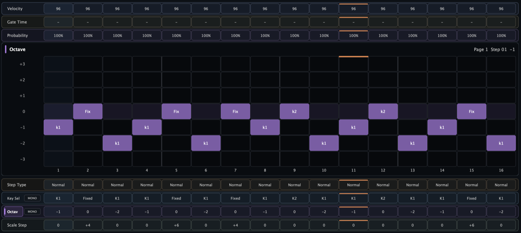Screen dimensions: 521x233
Task: Click the empty +1 octave cell on step 8
Action: click(265, 96)
